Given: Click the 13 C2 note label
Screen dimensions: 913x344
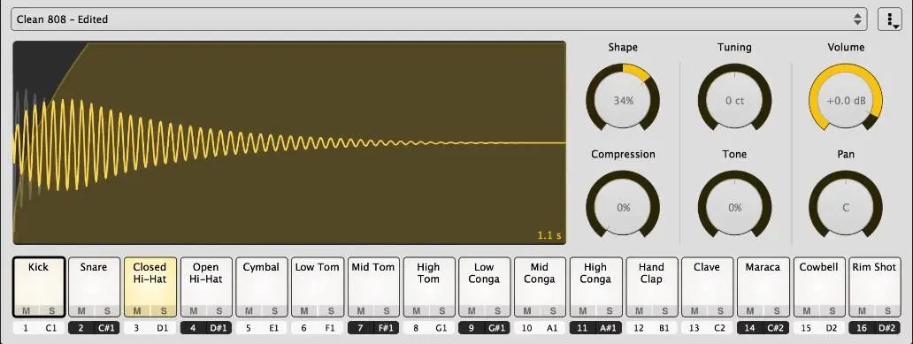Looking at the screenshot, I should coord(707,328).
